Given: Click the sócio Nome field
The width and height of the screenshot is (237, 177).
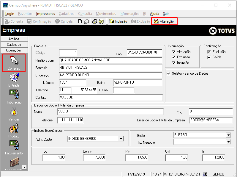Looking at the screenshot, I should pos(110,112).
